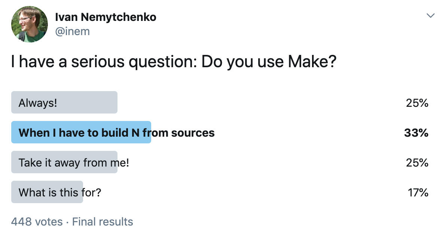The width and height of the screenshot is (446, 236).
Task: Select "When I have to build N from sources"
Action: pyautogui.click(x=116, y=133)
